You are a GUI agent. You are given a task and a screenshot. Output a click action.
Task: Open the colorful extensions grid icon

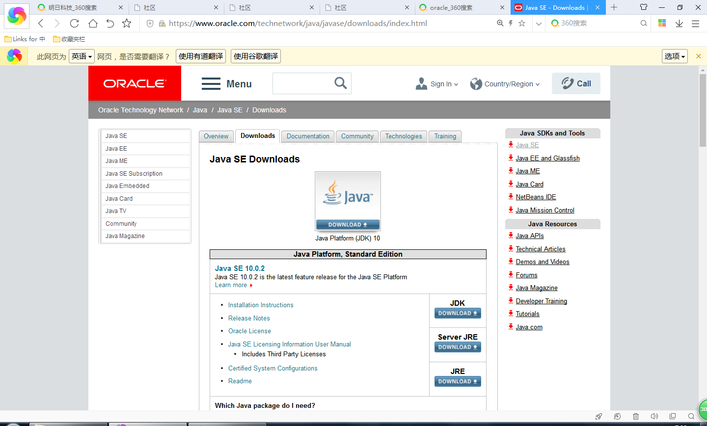point(662,23)
